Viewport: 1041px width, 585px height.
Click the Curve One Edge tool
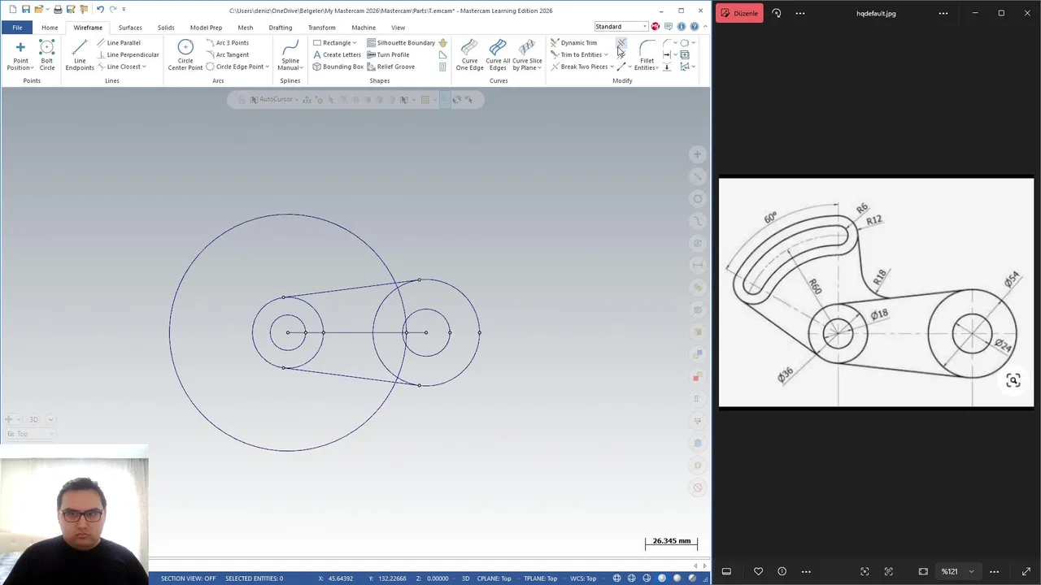pyautogui.click(x=469, y=54)
